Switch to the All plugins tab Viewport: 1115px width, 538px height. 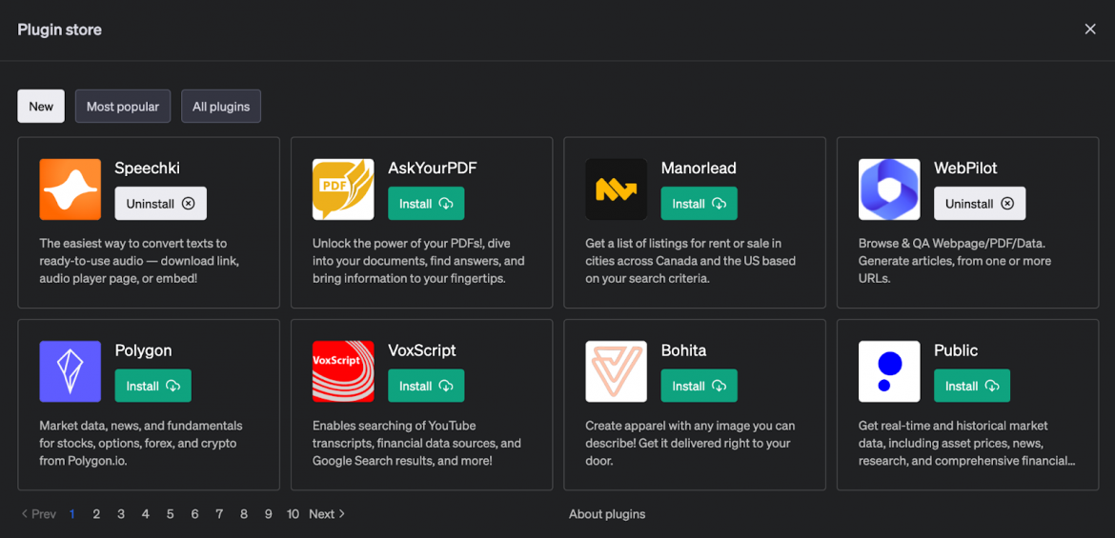tap(221, 107)
